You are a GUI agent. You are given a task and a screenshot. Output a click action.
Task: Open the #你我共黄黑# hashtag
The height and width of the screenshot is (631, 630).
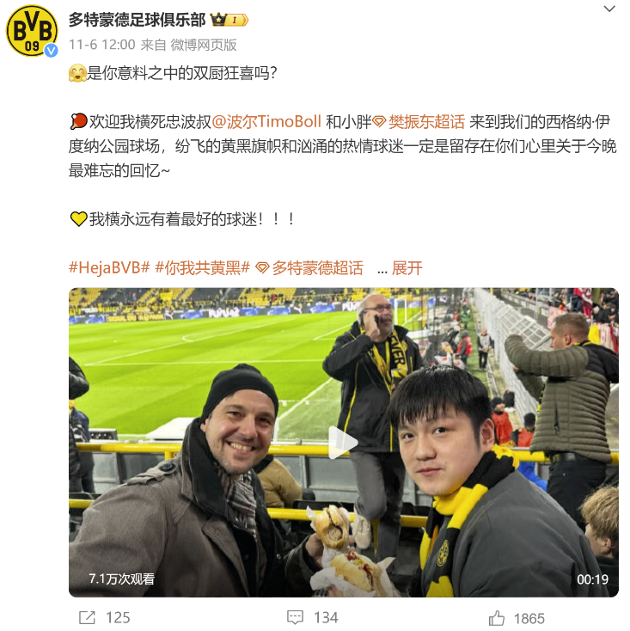click(x=203, y=267)
